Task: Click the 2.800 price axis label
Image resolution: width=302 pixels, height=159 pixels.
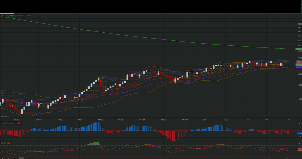Action: (300, 24)
